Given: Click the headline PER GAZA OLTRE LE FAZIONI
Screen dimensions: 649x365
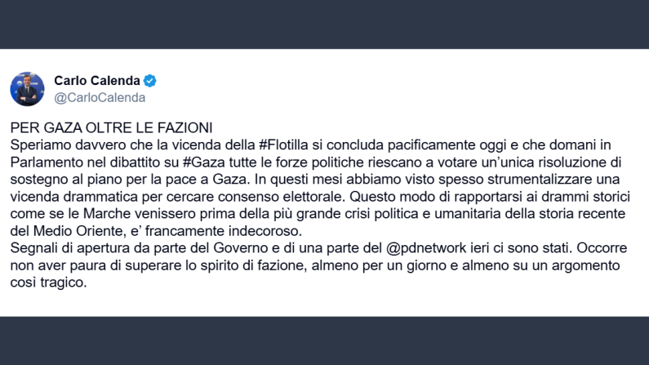Looking at the screenshot, I should [x=111, y=128].
